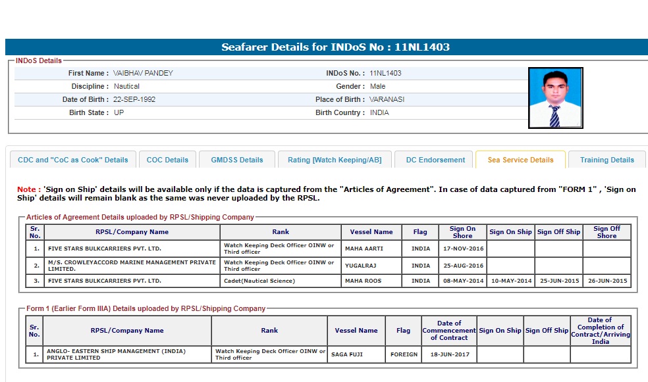Viewport: 648px width, 382px height.
Task: Click the Date of Commencement of Contract header
Action: point(449,330)
